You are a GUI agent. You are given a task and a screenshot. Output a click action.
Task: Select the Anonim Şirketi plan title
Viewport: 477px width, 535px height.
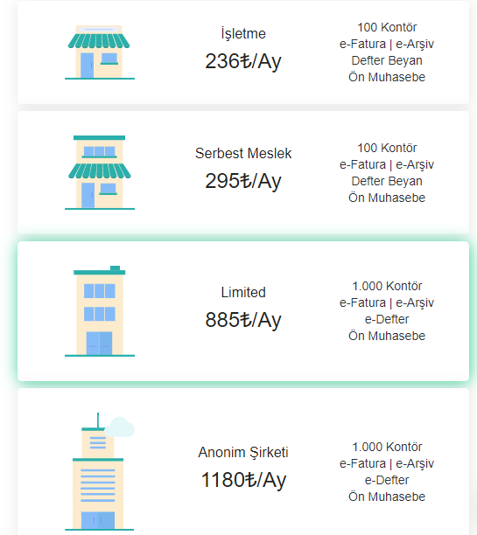coord(243,453)
